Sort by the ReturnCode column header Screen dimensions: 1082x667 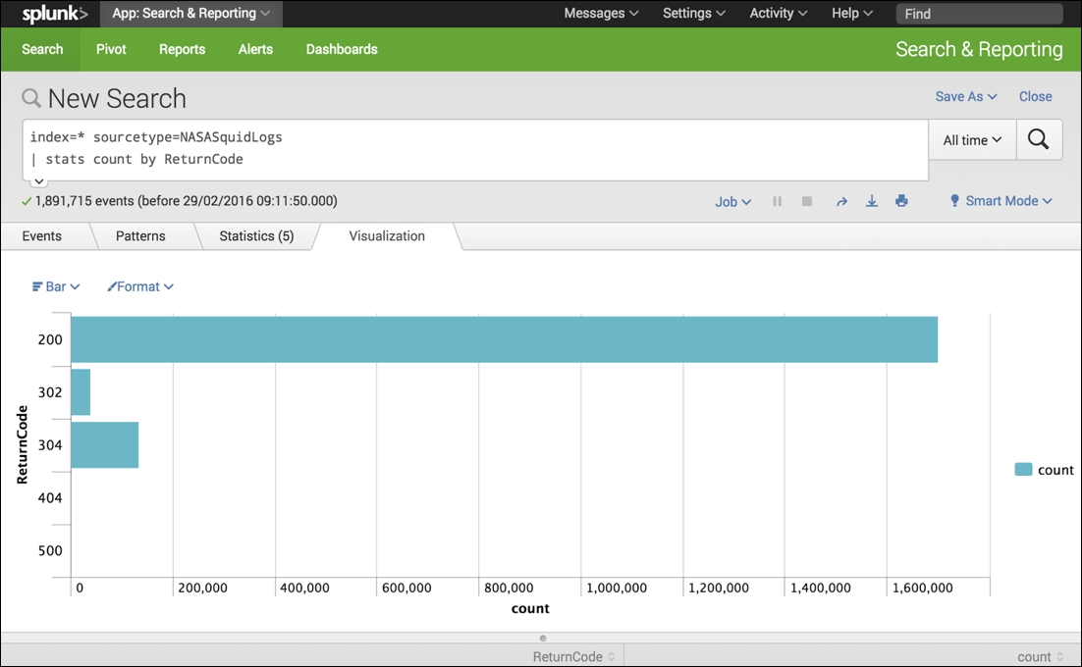pyautogui.click(x=573, y=656)
